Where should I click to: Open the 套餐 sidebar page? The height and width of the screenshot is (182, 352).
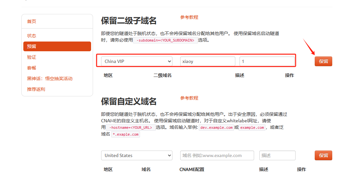[31, 68]
